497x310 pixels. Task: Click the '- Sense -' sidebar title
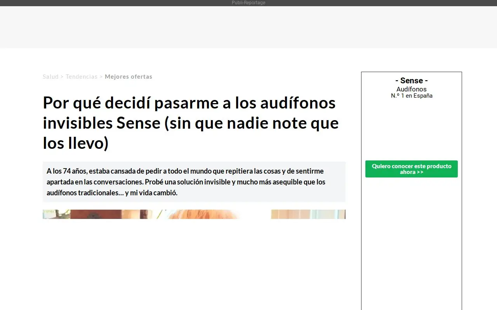click(x=412, y=81)
